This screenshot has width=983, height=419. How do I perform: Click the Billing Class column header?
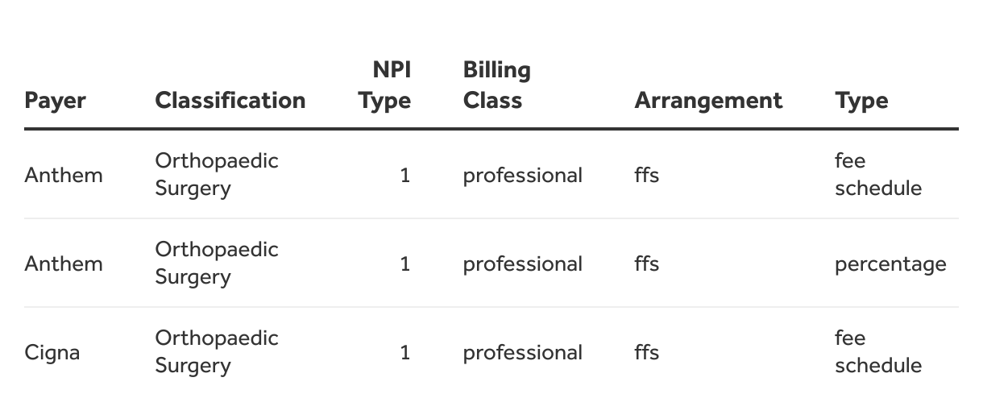(x=497, y=85)
